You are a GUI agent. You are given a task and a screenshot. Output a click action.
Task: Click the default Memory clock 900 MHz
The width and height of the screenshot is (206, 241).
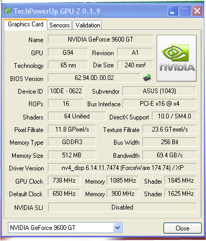(123, 194)
